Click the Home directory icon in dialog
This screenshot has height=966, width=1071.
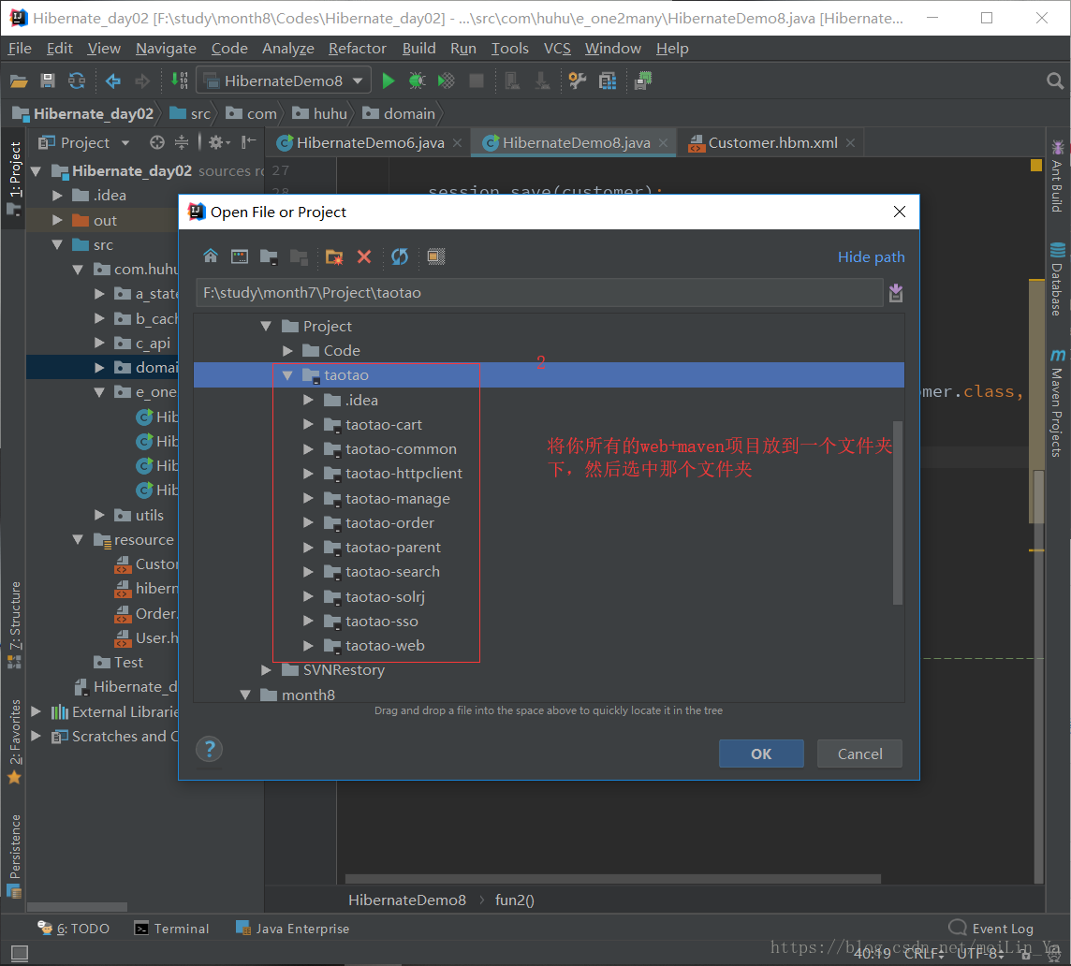pyautogui.click(x=211, y=256)
